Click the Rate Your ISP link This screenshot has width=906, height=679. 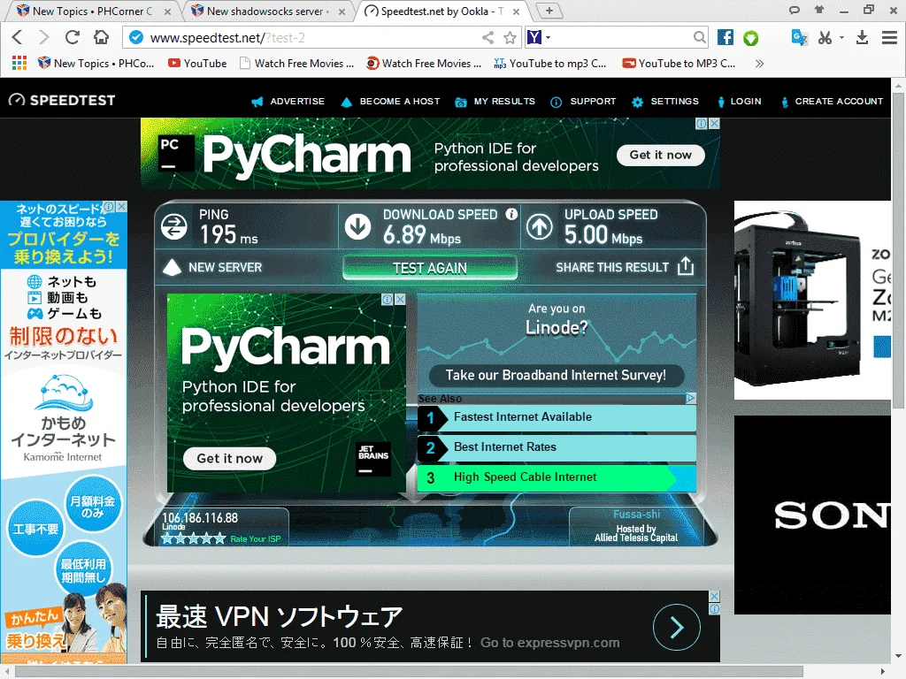(x=256, y=539)
